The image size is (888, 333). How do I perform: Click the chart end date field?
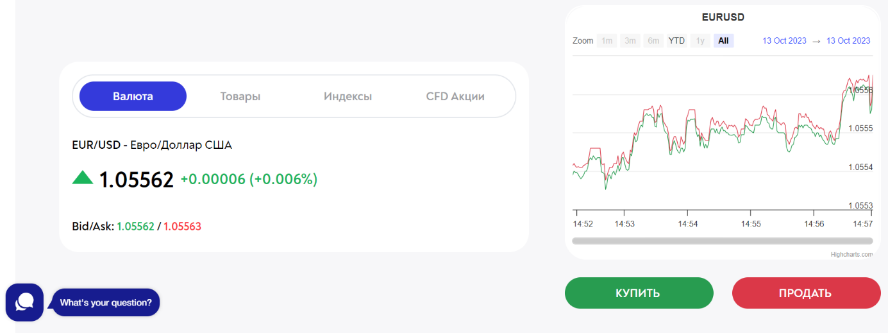[x=848, y=41]
